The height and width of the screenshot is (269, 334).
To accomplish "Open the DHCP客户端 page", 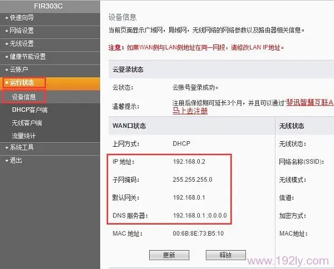I will tap(30, 110).
